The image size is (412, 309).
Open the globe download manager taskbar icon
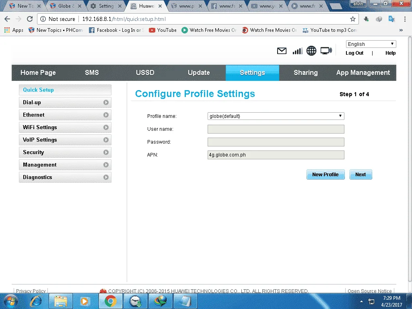tap(160, 301)
